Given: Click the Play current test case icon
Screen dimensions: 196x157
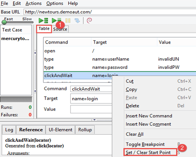Looking at the screenshot, I should tap(56, 20).
